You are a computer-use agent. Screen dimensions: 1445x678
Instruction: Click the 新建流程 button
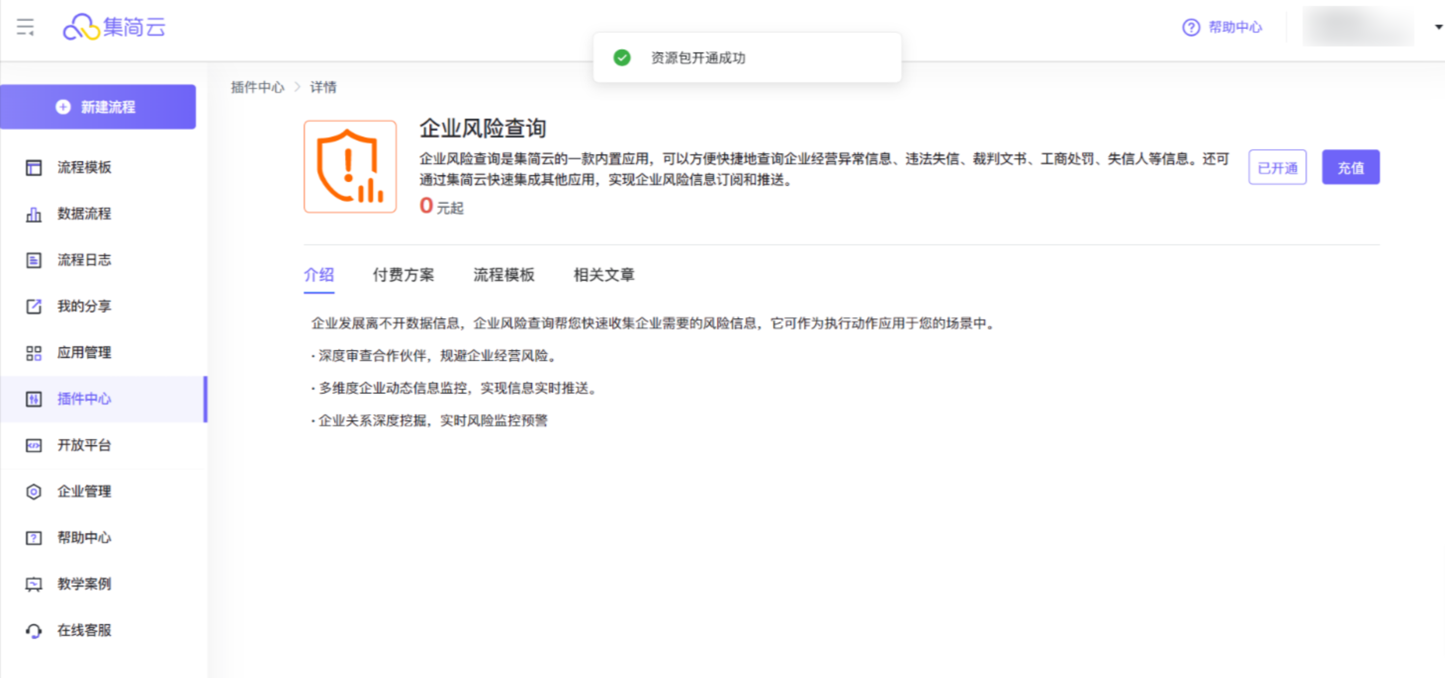98,106
